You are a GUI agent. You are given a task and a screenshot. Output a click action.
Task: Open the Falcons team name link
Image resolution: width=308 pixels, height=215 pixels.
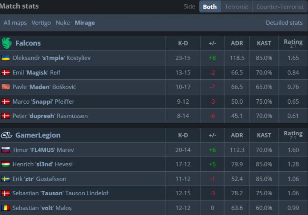[x=28, y=43]
